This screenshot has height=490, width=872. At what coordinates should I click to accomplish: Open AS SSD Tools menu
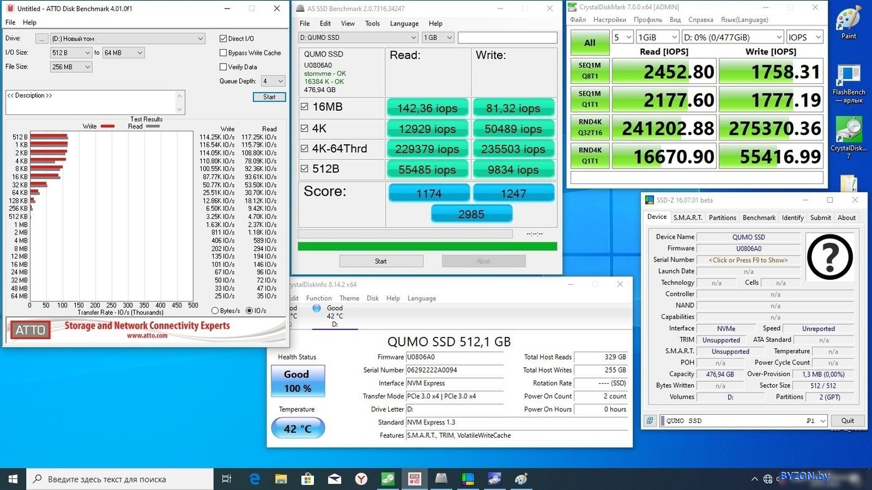click(372, 24)
